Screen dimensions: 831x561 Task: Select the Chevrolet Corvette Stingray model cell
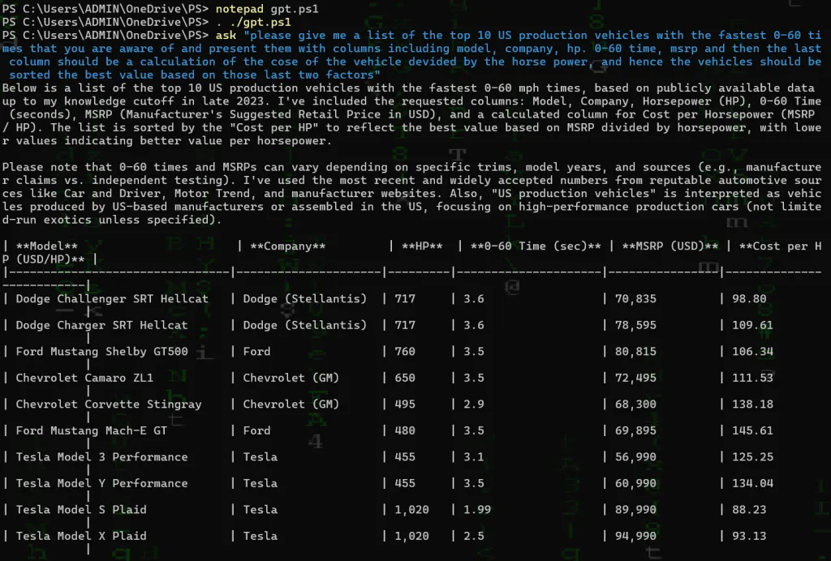click(x=109, y=405)
